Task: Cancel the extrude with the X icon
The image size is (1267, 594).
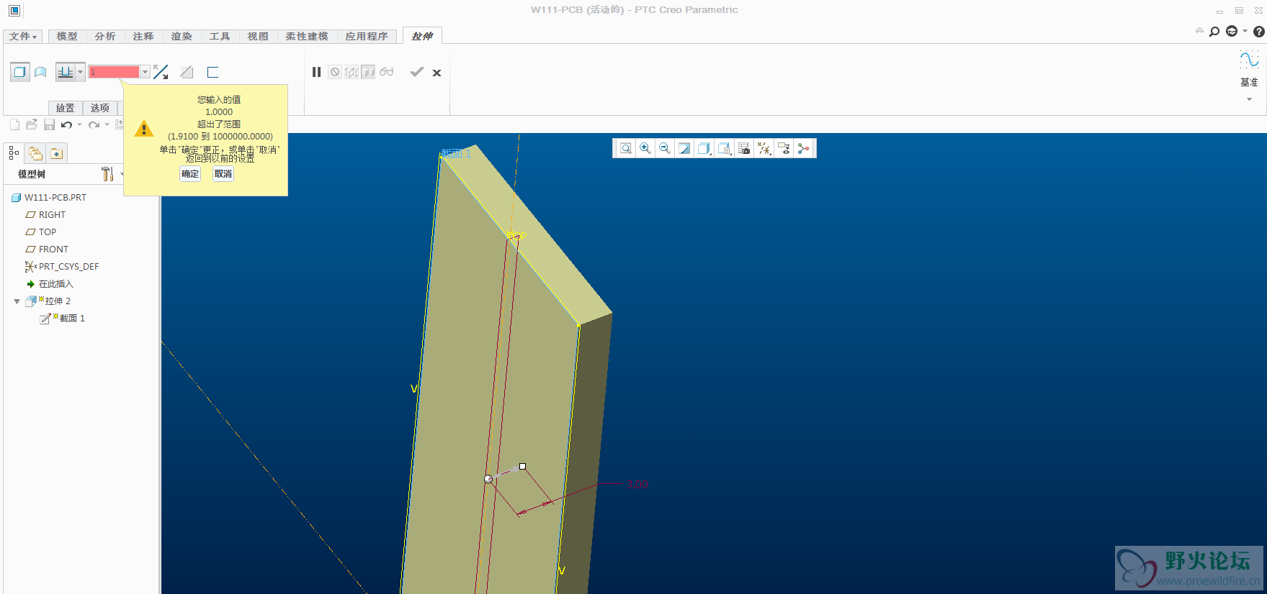Action: tap(436, 73)
